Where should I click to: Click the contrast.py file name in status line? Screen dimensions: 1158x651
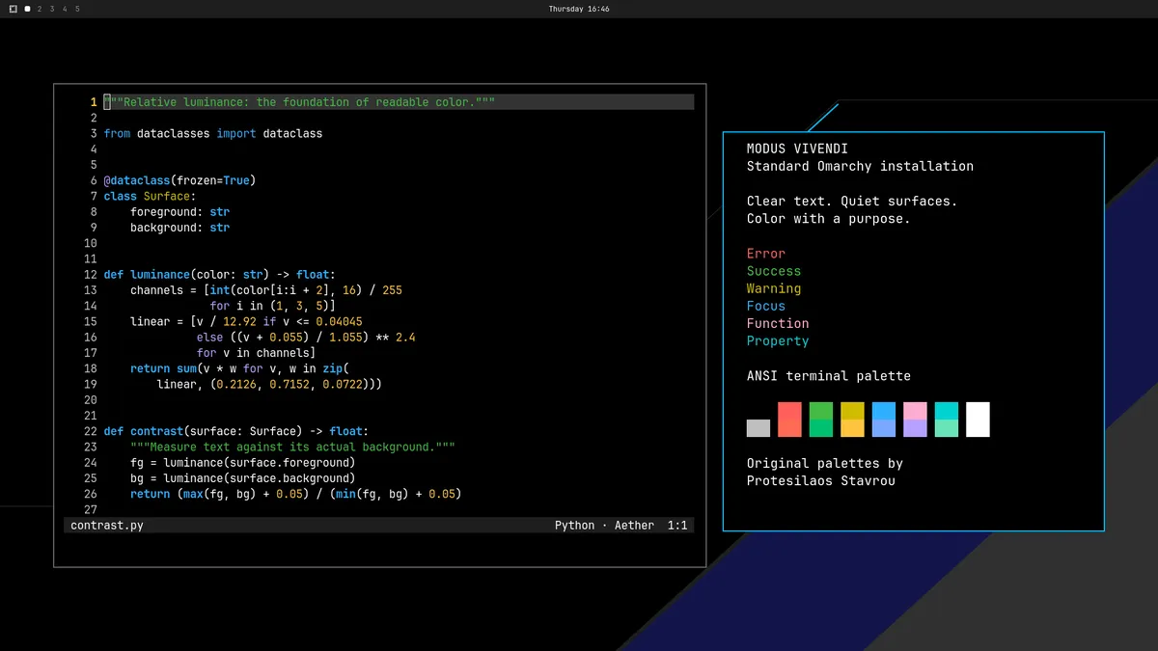(x=107, y=526)
